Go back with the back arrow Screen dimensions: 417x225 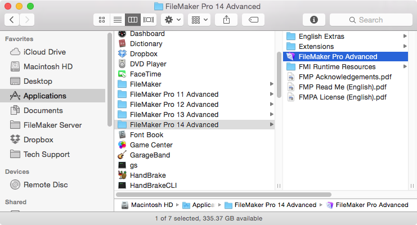click(x=12, y=20)
